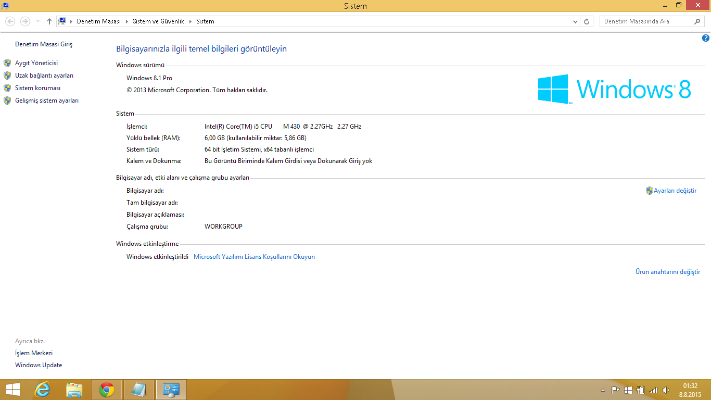
Task: Show hidden tray icons arrow
Action: tap(603, 390)
